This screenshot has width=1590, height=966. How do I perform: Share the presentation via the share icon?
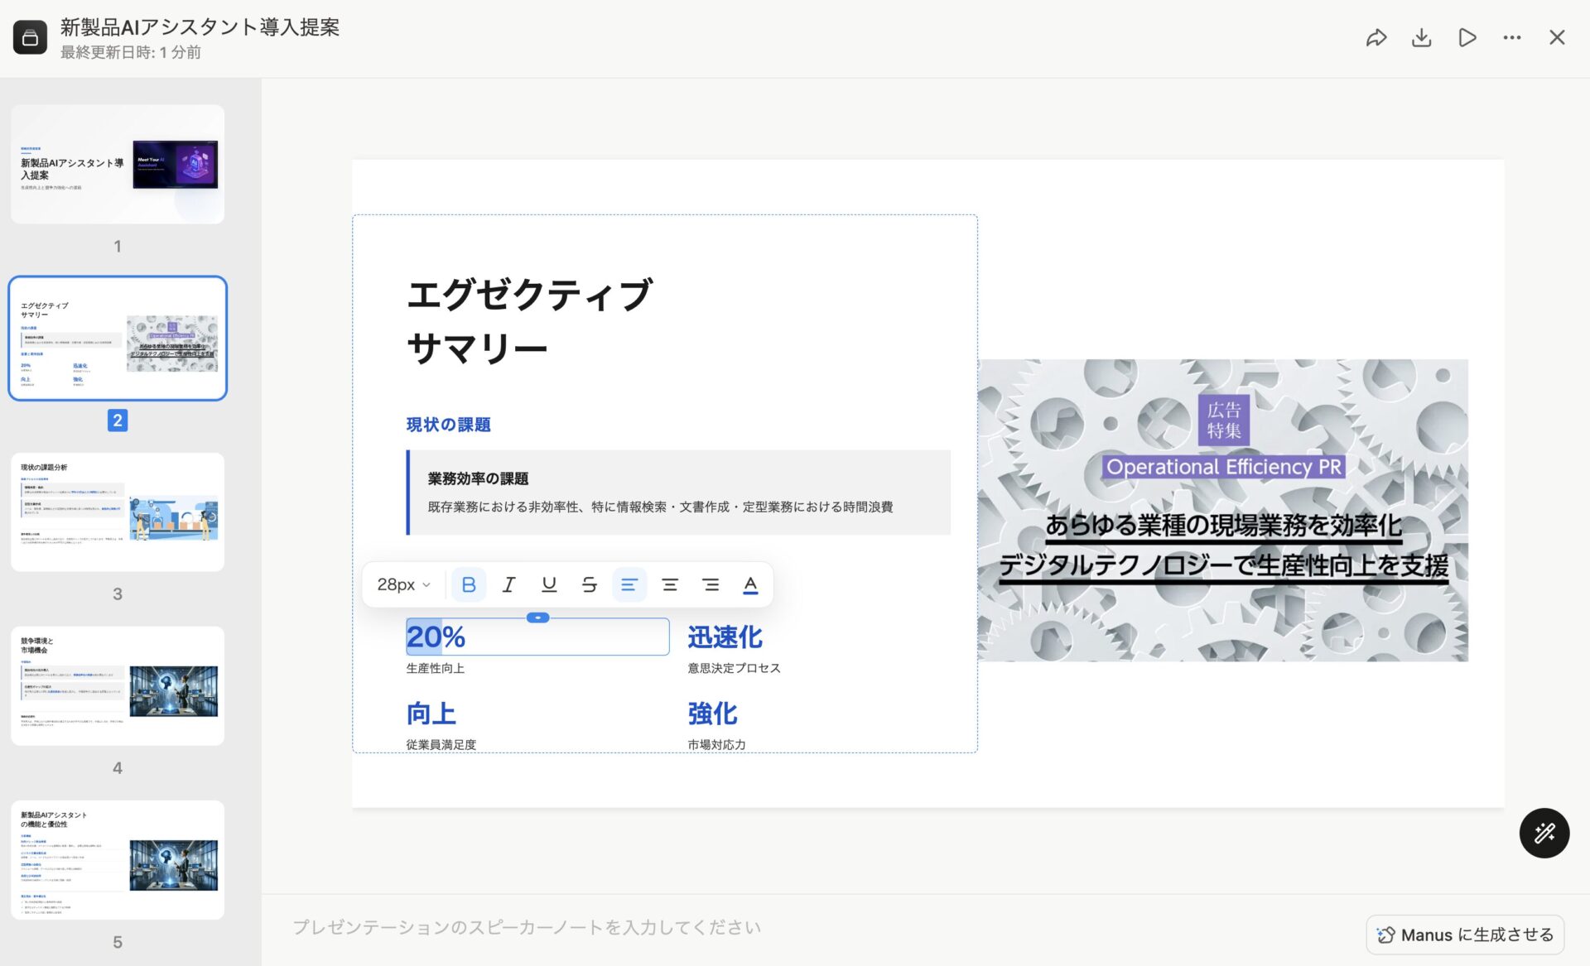pos(1377,37)
